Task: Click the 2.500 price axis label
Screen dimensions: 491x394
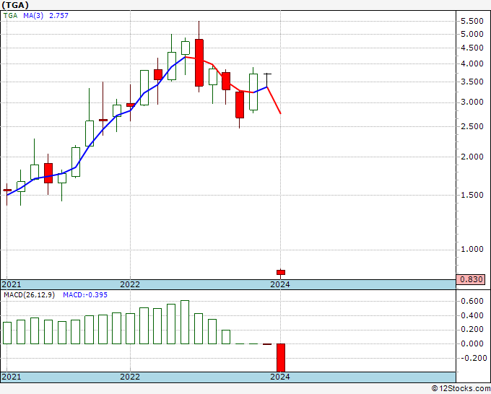Action: pyautogui.click(x=472, y=127)
